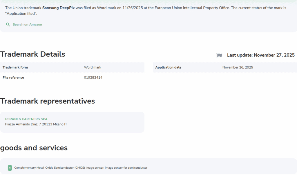
Task: Click the Last update date text
Action: (260, 55)
